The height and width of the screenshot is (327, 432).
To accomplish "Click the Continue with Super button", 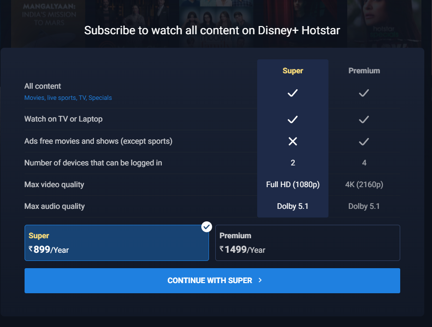I will (212, 281).
